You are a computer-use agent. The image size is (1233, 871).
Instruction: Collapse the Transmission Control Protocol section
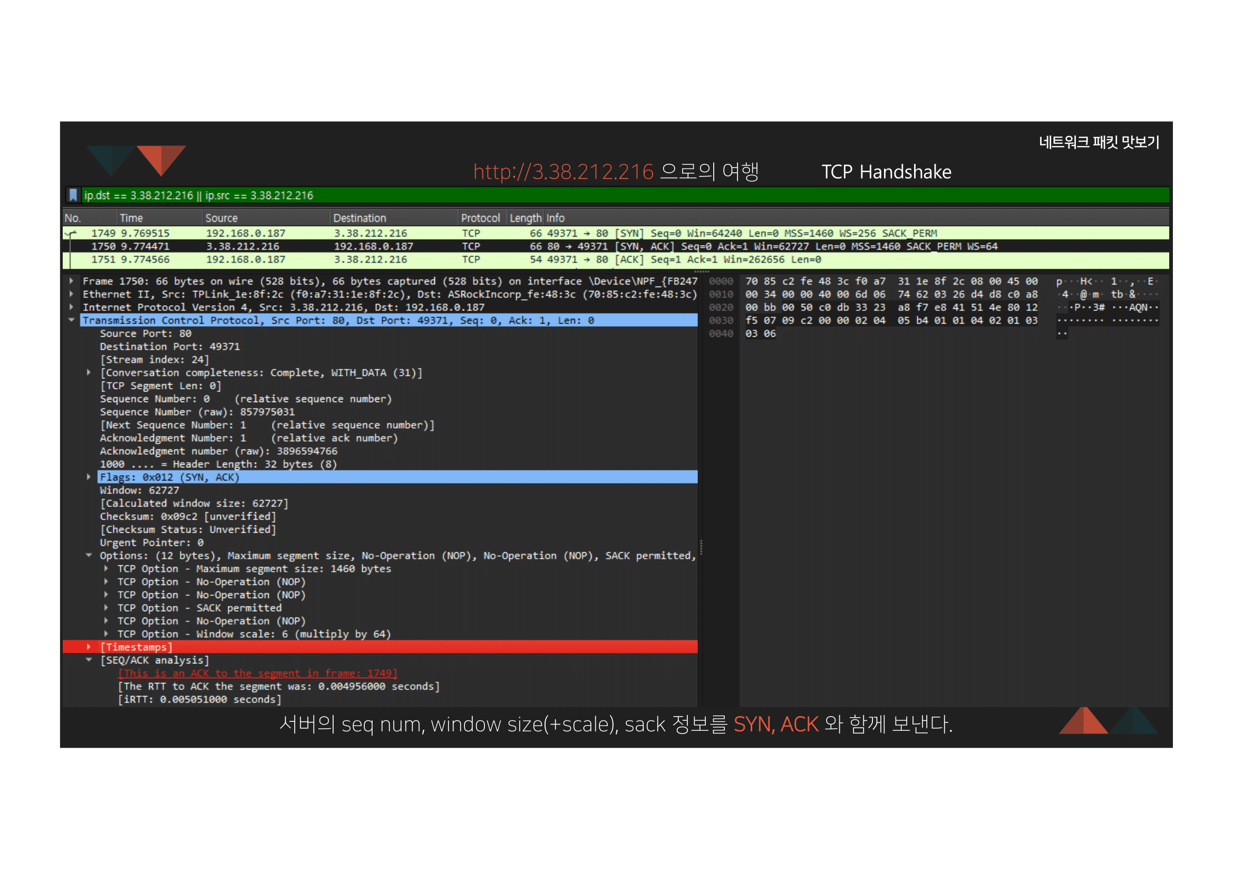[x=71, y=320]
